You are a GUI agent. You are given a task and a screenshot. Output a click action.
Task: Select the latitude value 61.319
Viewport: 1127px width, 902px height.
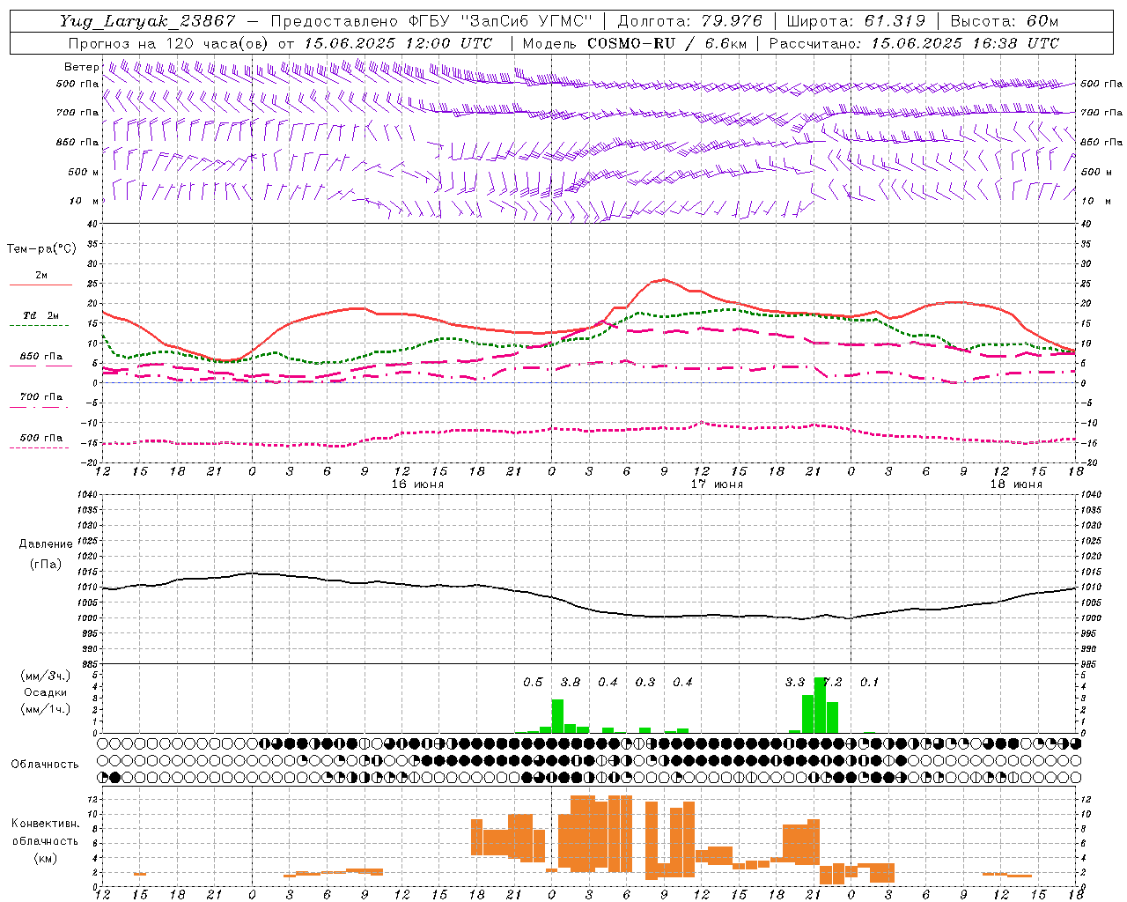point(895,21)
